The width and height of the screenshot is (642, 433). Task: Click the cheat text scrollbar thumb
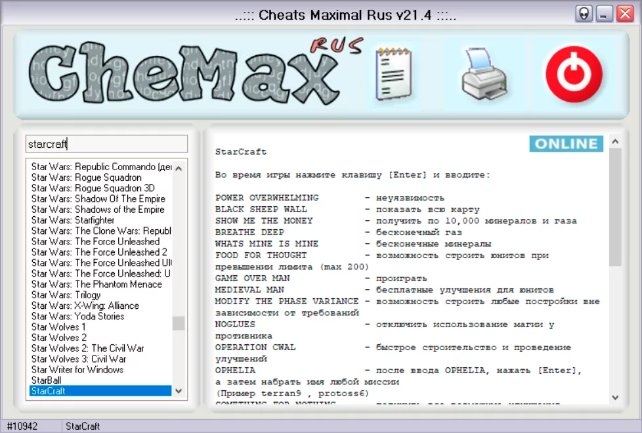[615, 207]
